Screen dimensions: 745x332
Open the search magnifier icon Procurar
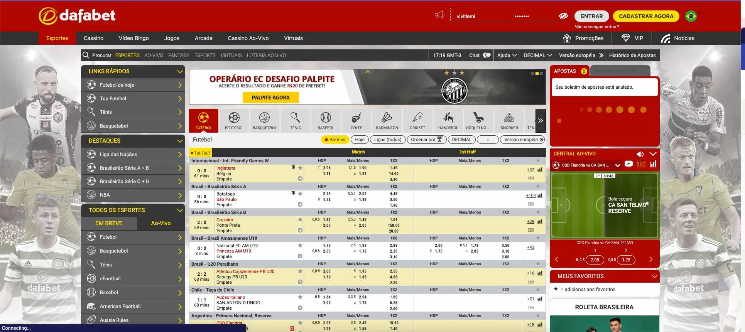coord(86,55)
